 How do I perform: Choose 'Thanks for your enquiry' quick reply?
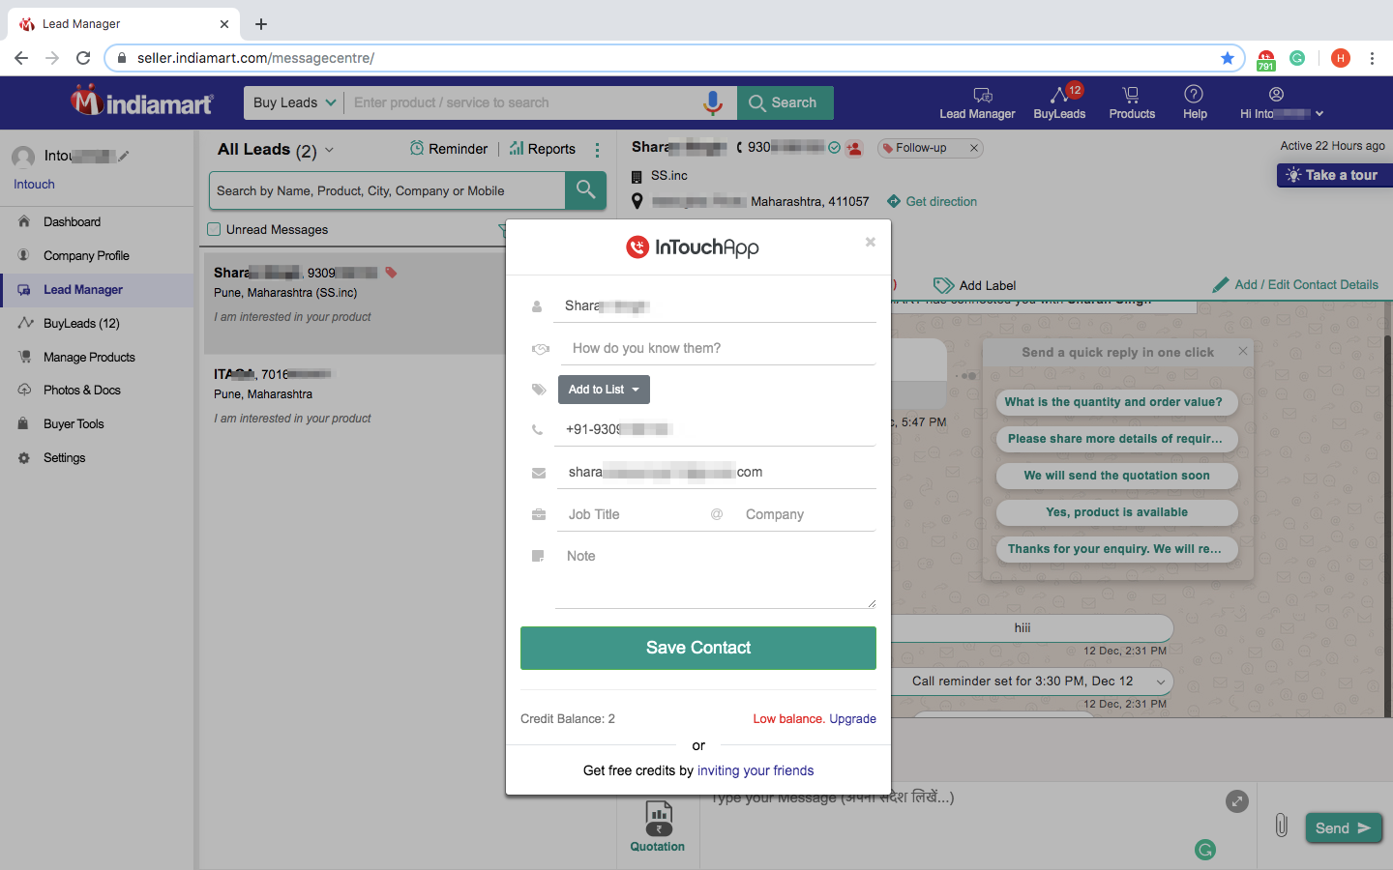click(x=1117, y=549)
